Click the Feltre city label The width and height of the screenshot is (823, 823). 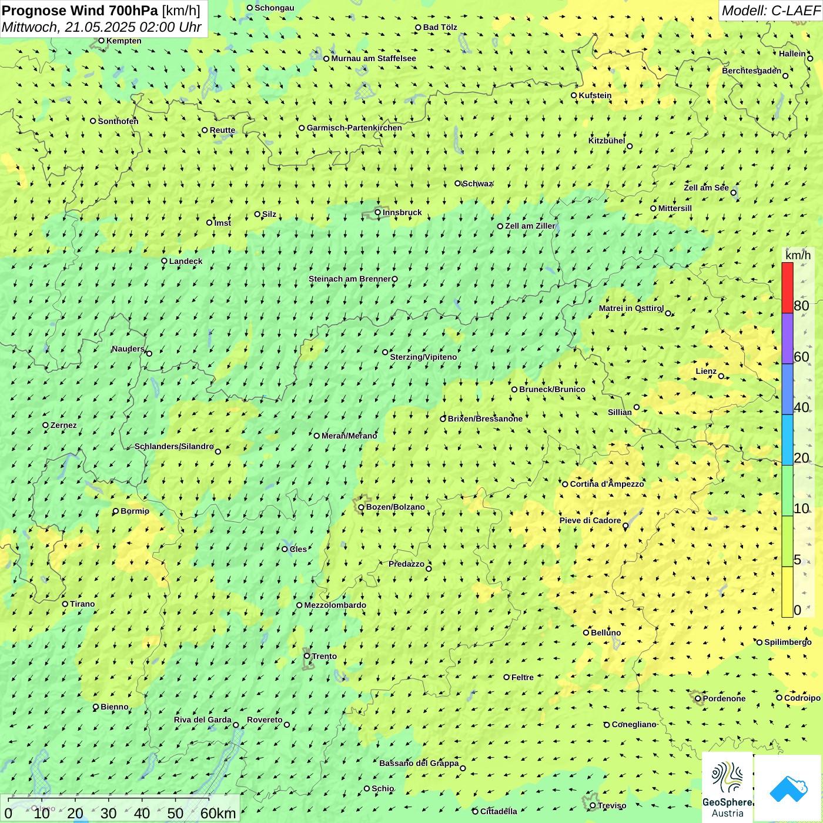523,677
